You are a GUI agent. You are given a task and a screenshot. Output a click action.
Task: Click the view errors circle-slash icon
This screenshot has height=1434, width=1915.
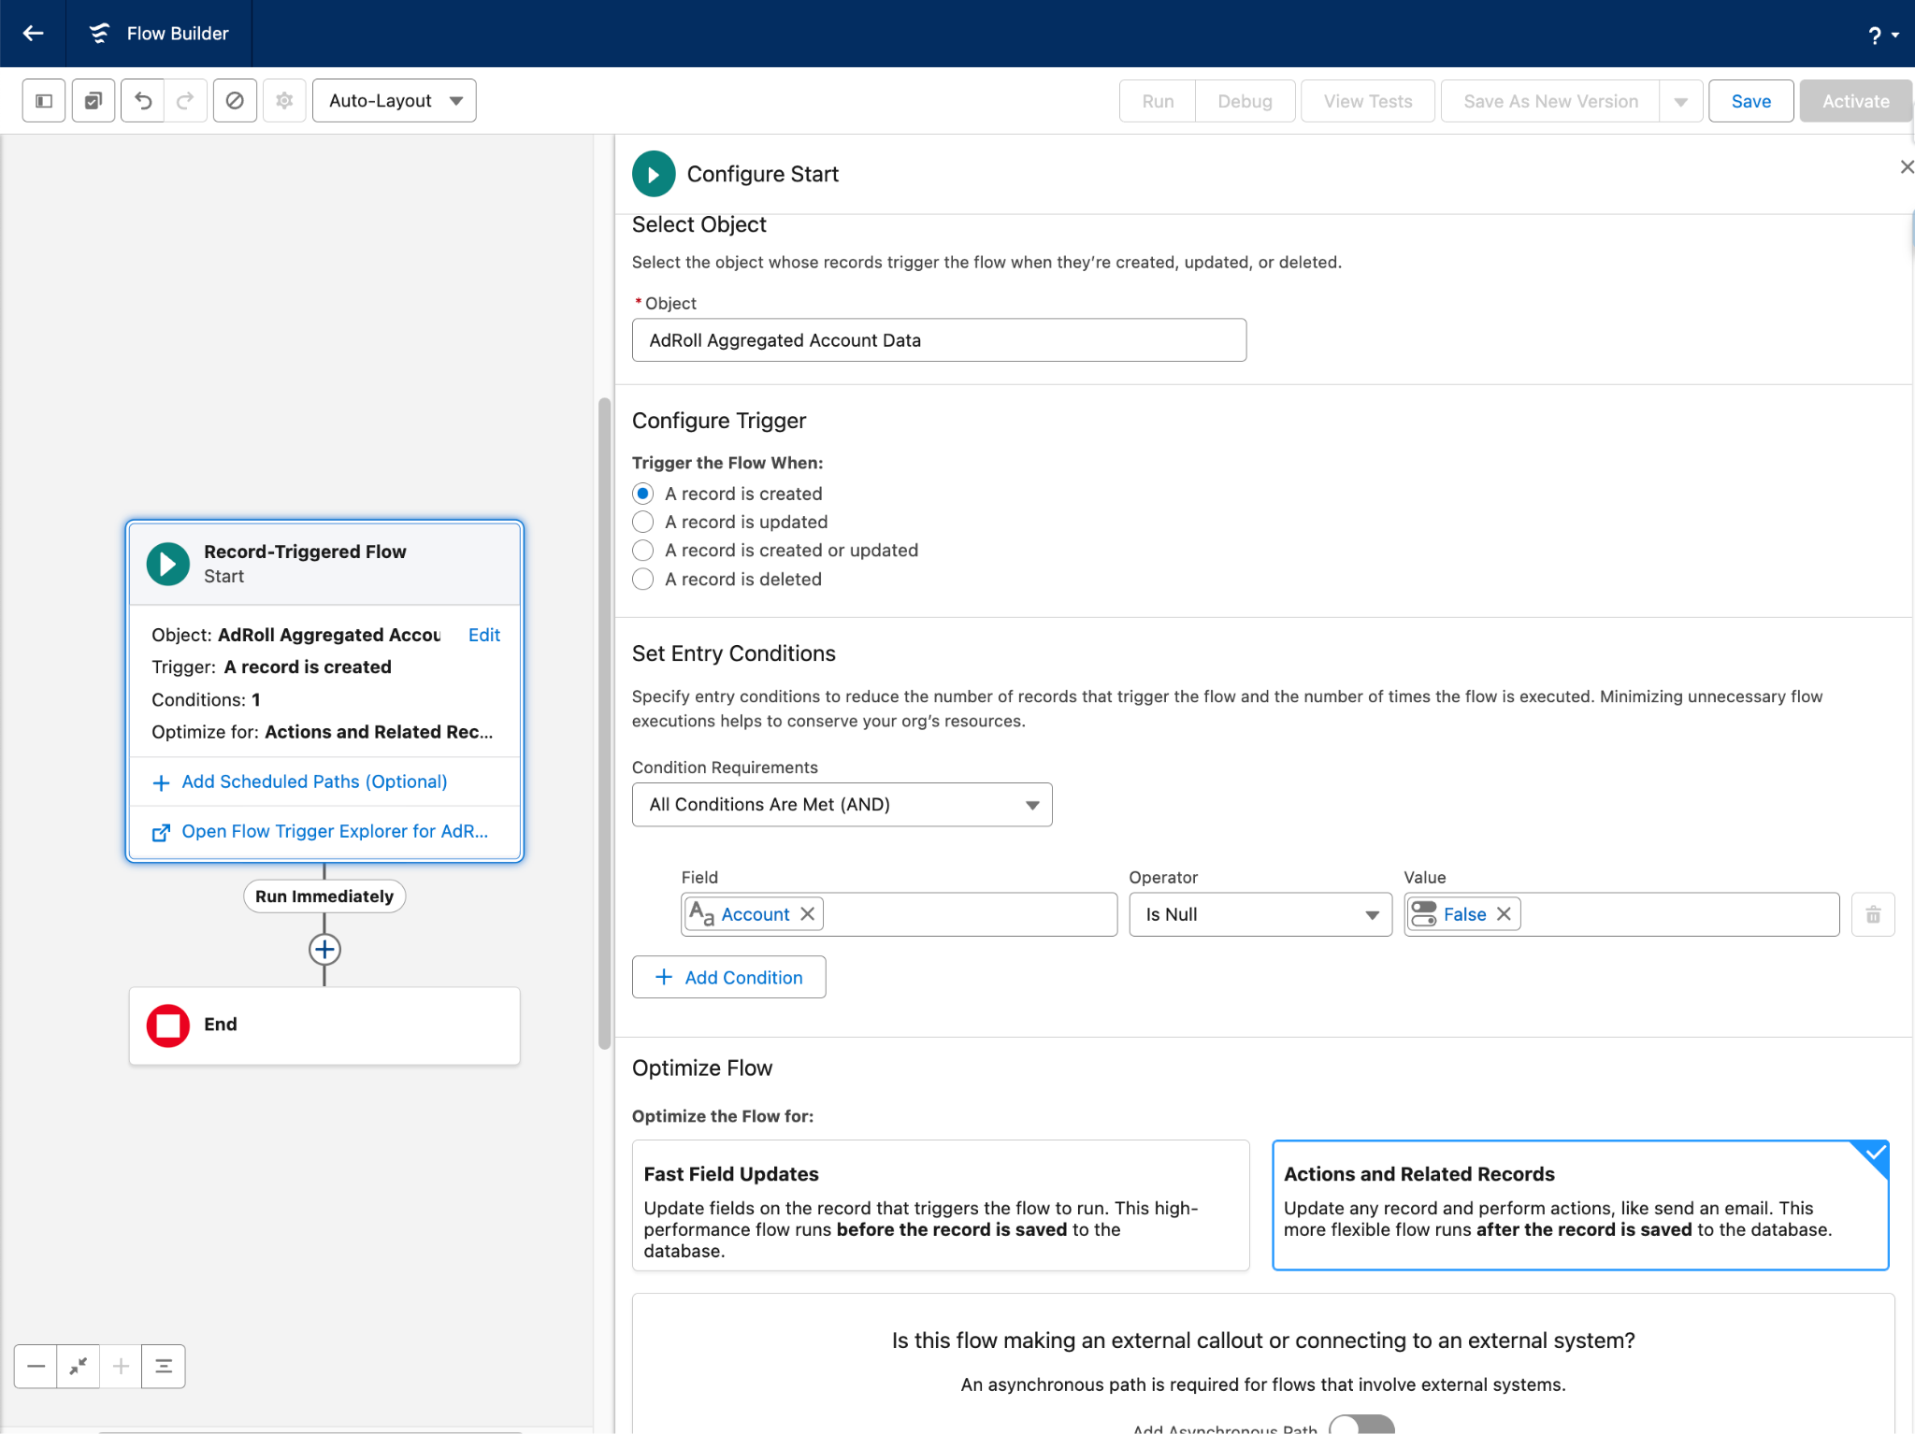pyautogui.click(x=235, y=101)
